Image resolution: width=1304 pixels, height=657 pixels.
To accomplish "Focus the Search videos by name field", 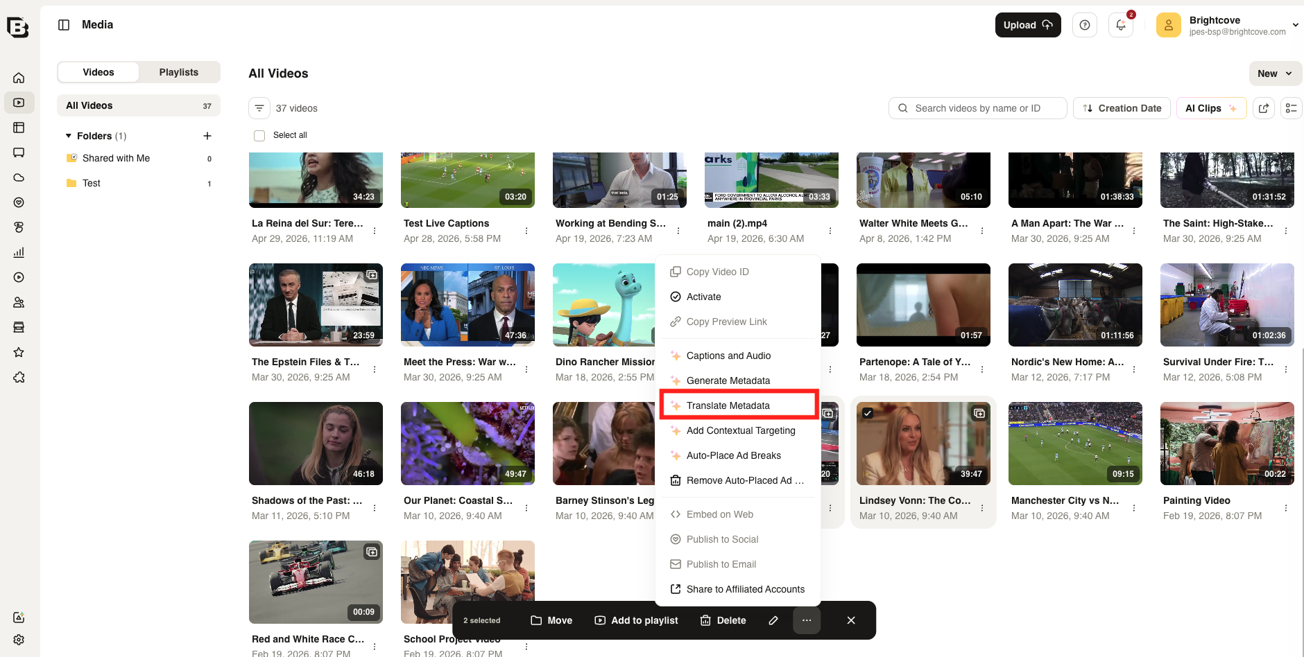I will (978, 108).
